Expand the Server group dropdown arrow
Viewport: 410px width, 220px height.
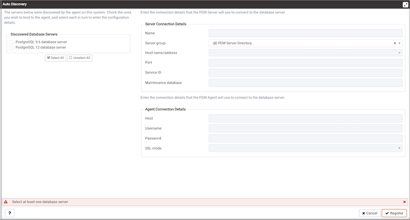[399, 43]
